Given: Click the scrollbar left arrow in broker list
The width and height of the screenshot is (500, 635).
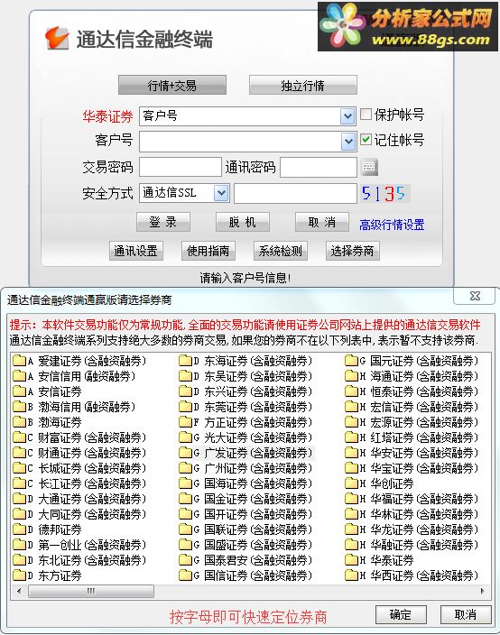Looking at the screenshot, I should pyautogui.click(x=19, y=592).
